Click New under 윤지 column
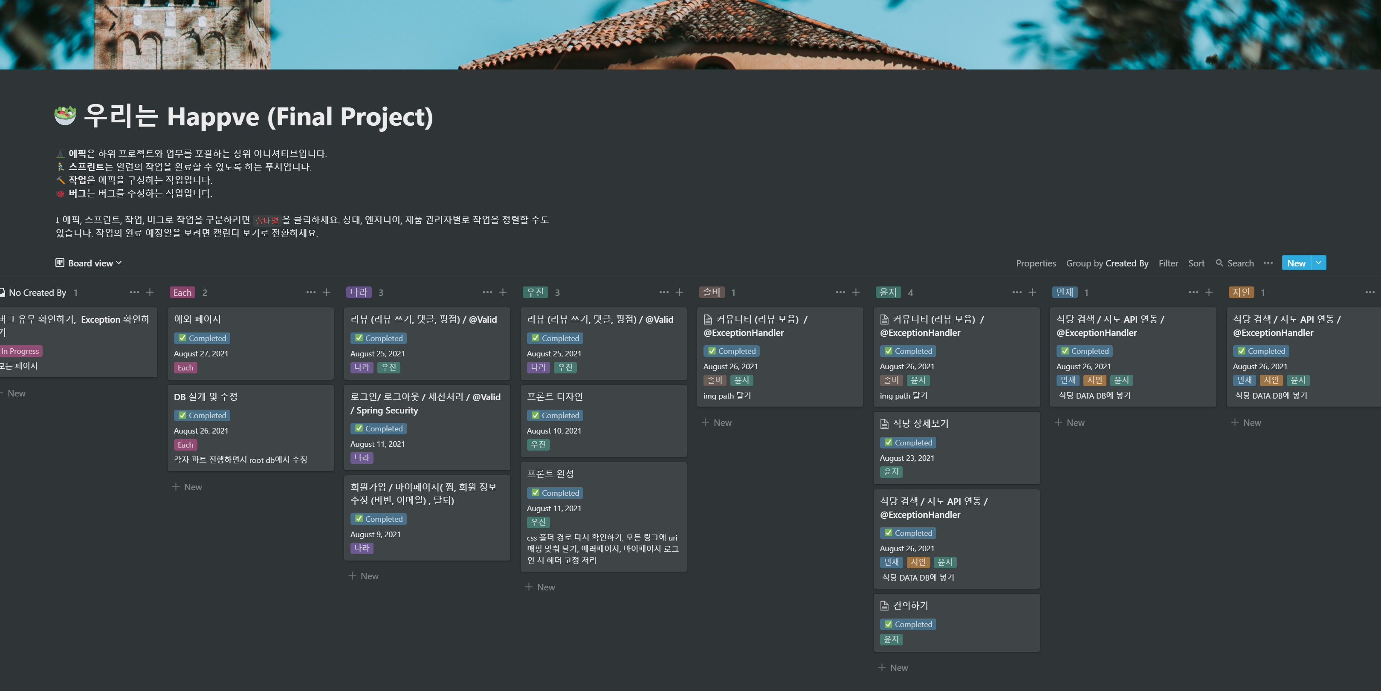 893,668
